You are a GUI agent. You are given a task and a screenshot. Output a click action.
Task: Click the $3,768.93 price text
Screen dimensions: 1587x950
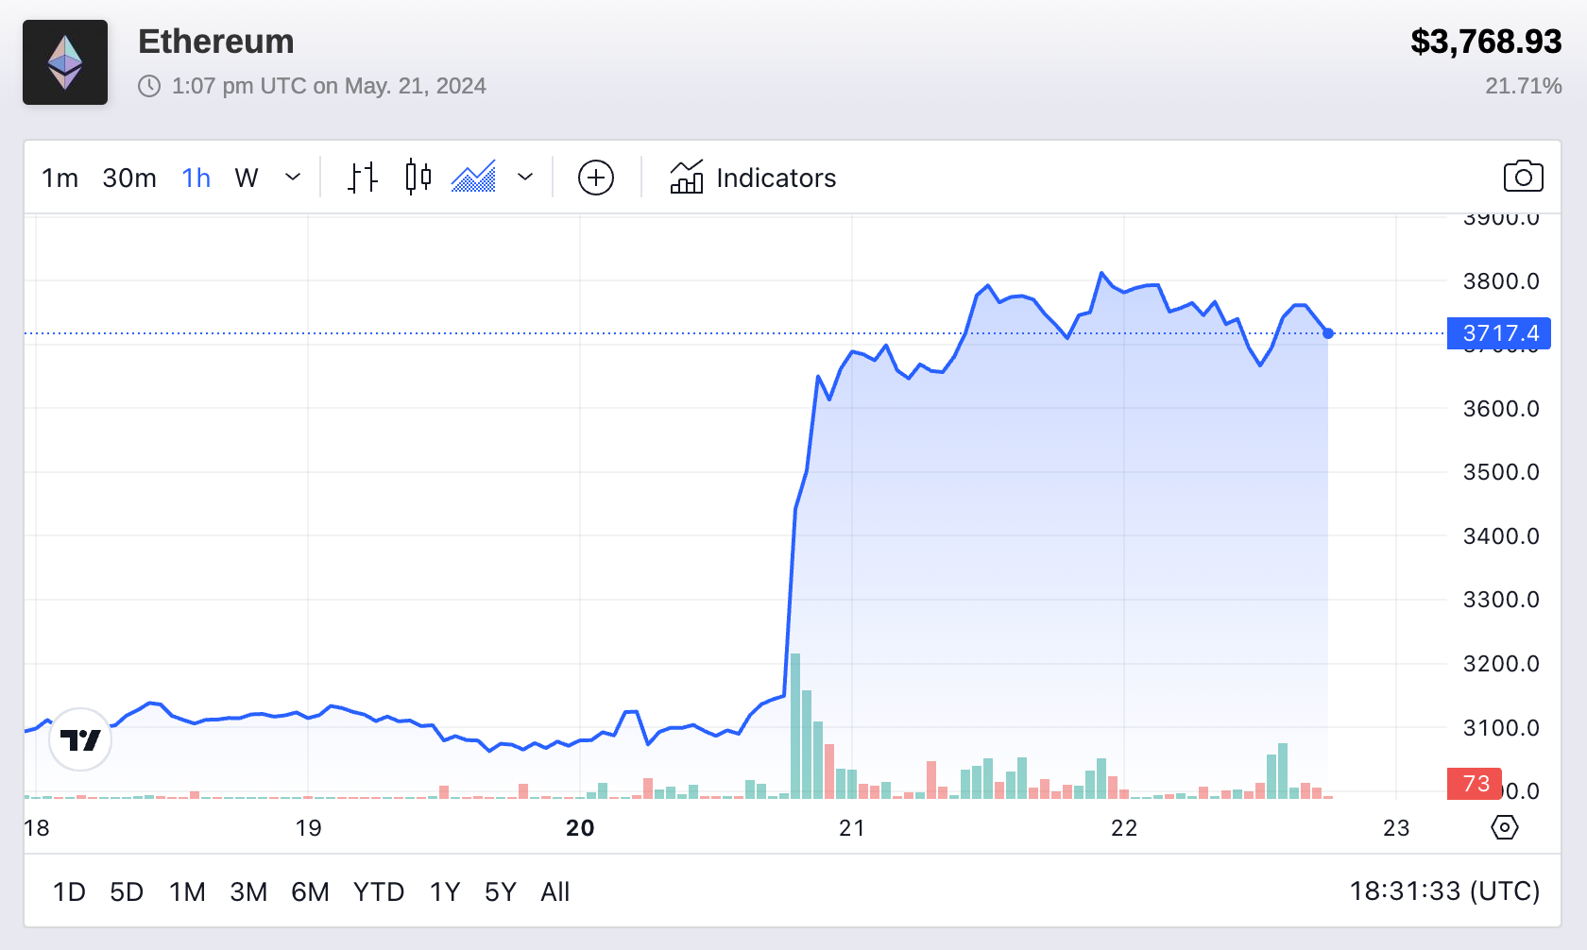pos(1486,42)
